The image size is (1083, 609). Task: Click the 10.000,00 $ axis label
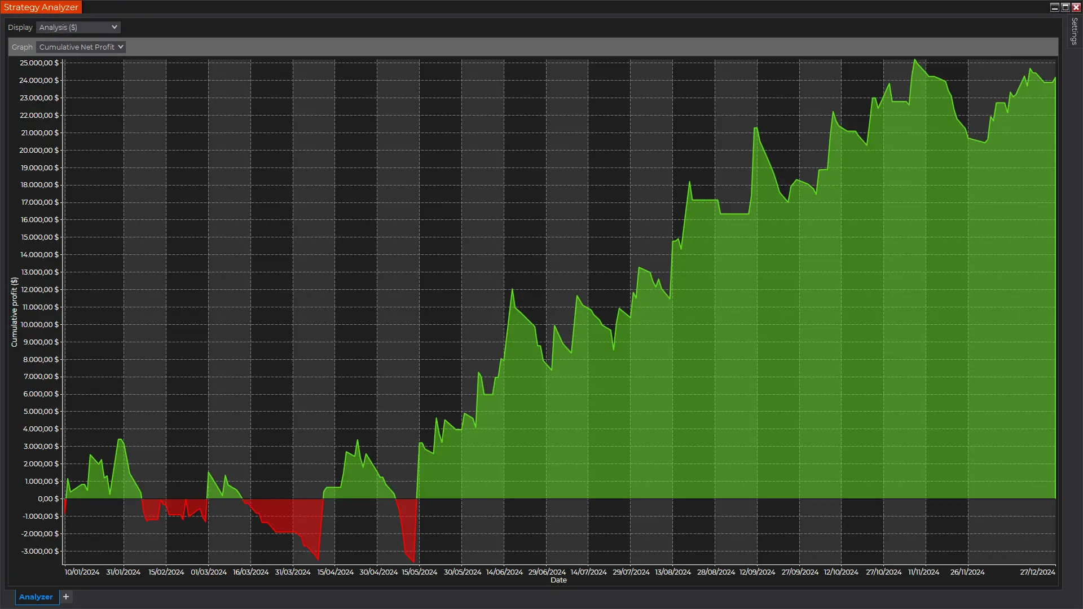point(39,324)
